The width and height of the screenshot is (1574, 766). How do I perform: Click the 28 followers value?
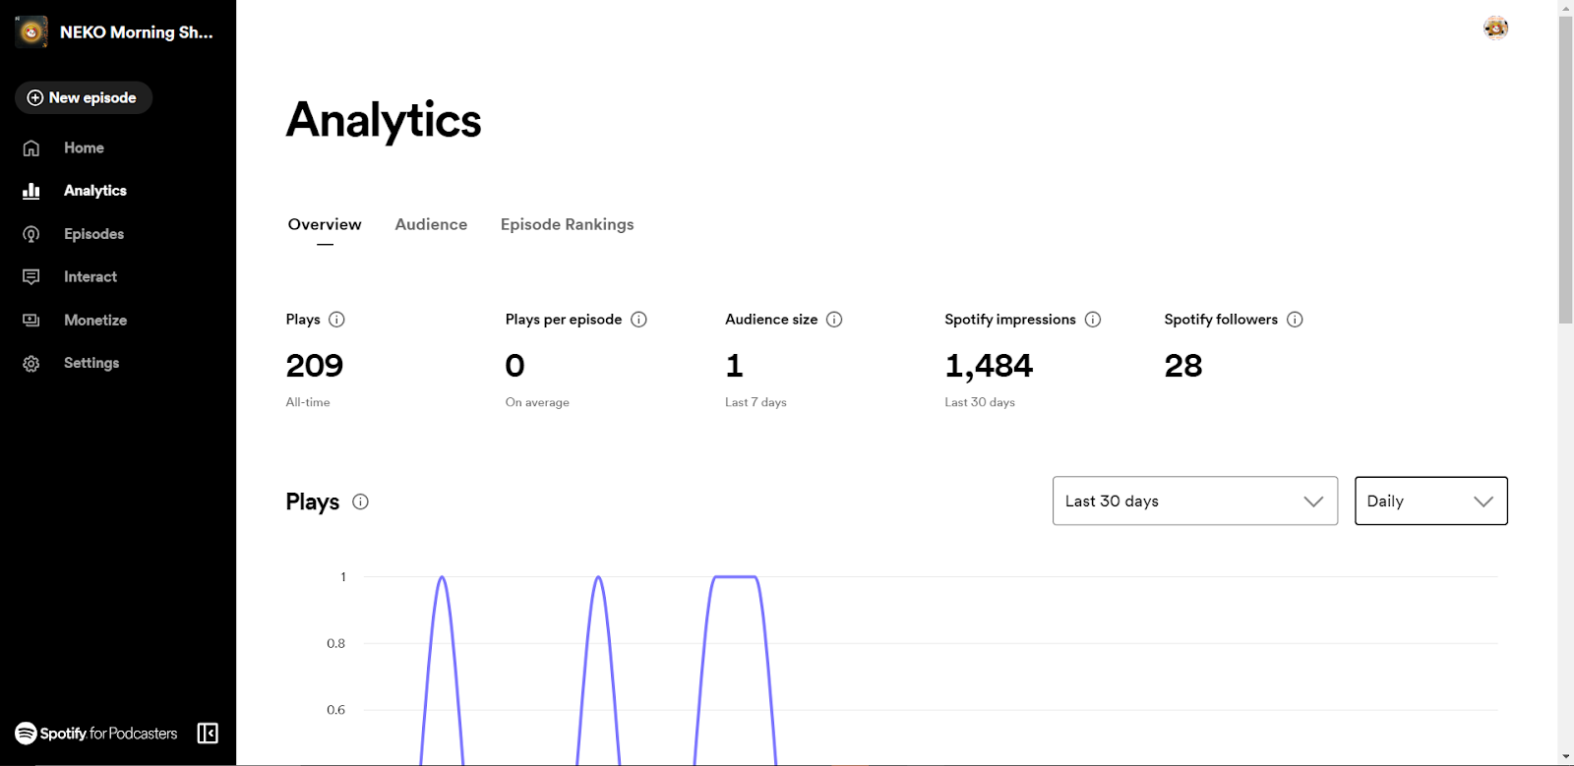(x=1183, y=366)
